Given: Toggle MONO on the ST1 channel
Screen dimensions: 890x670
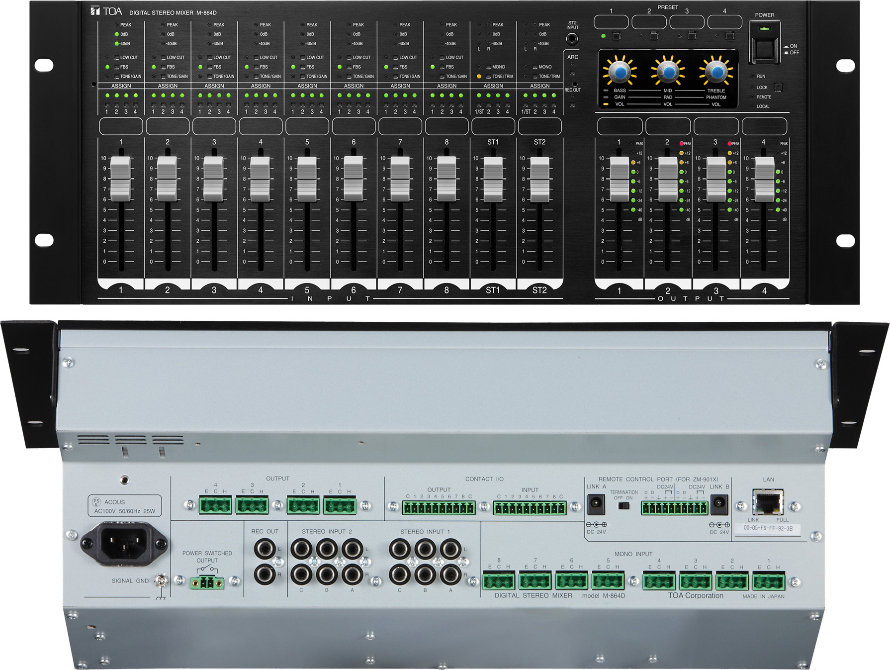Looking at the screenshot, I should click(489, 67).
